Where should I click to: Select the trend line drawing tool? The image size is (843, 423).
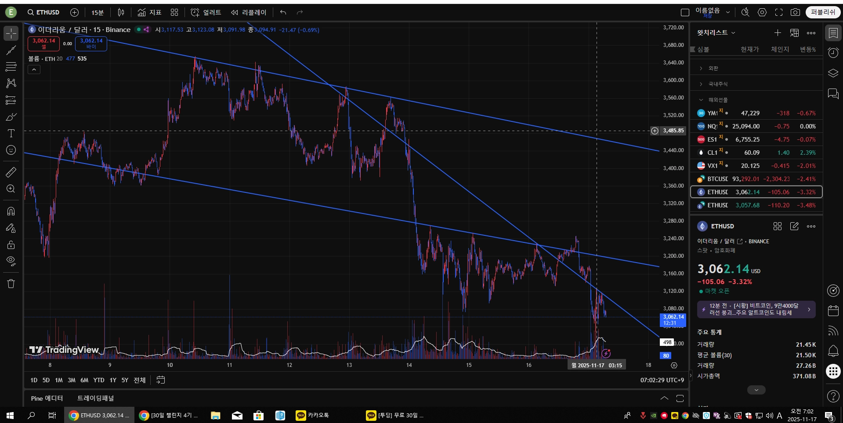point(11,50)
